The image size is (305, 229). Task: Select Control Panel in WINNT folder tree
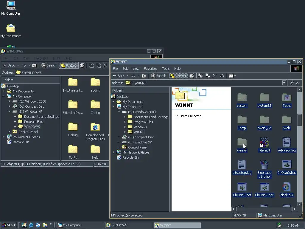point(138,147)
